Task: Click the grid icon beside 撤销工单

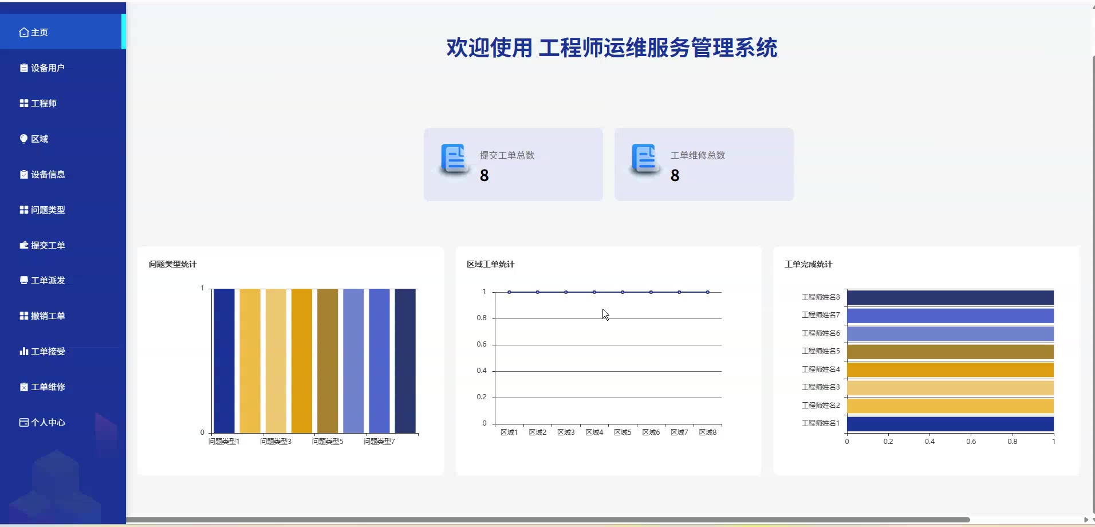Action: pos(23,316)
